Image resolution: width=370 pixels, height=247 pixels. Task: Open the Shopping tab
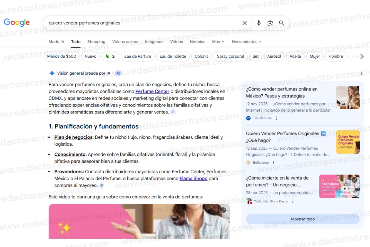pyautogui.click(x=96, y=42)
